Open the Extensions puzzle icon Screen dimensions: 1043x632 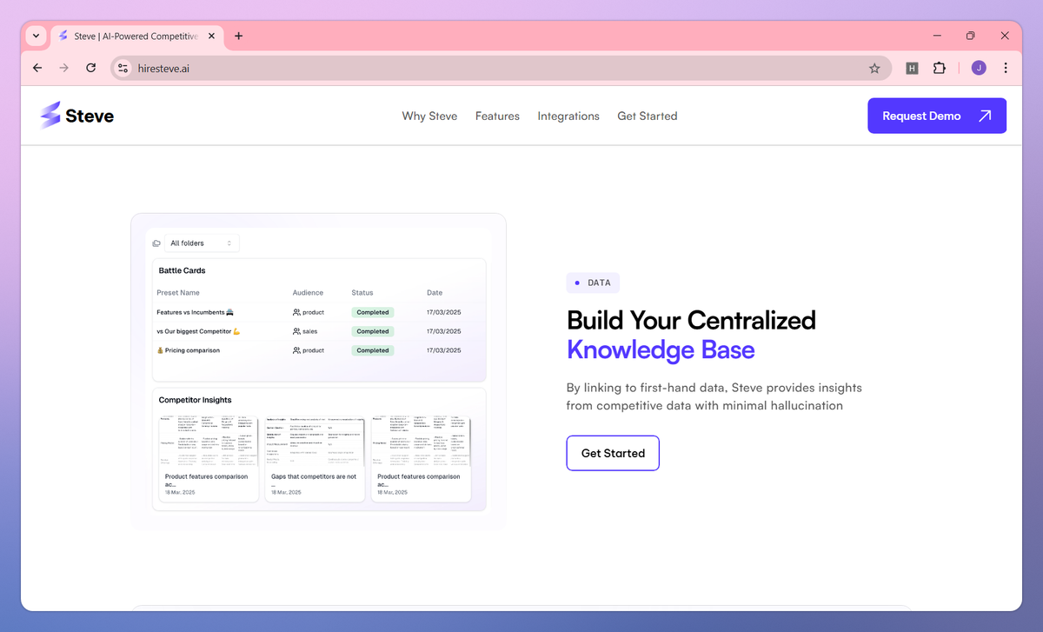pos(940,68)
